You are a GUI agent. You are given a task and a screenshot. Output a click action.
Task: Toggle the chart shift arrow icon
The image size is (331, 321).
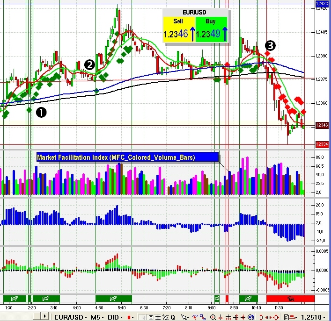(143, 317)
